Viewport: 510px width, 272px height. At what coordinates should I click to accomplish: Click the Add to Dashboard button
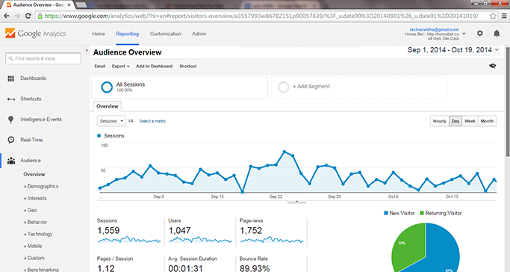[154, 66]
